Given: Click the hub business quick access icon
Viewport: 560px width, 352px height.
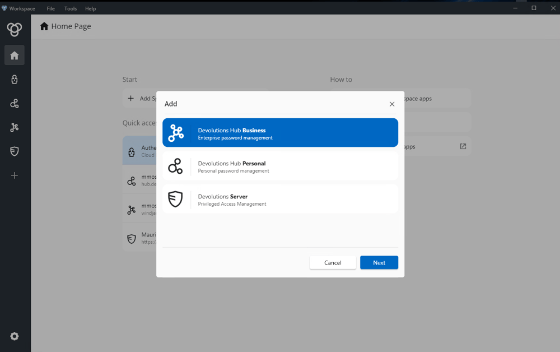Looking at the screenshot, I should 132,210.
